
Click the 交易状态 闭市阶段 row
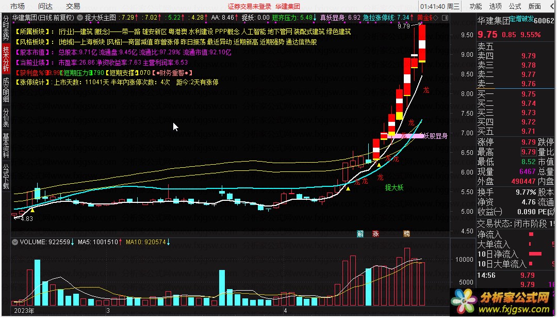516,224
